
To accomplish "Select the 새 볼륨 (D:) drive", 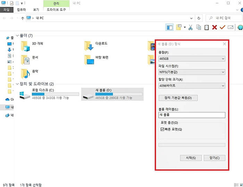I will tap(112, 94).
